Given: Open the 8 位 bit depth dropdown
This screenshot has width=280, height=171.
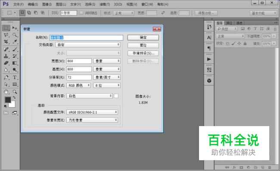Looking at the screenshot, I should [107, 85].
